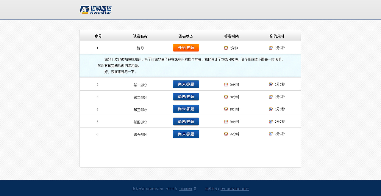This screenshot has width=381, height=196.
Task: Click the red clock icon in 第四部分 row
Action: point(225,121)
